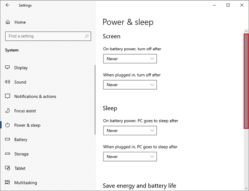Type in the Find a setting box

(44, 36)
